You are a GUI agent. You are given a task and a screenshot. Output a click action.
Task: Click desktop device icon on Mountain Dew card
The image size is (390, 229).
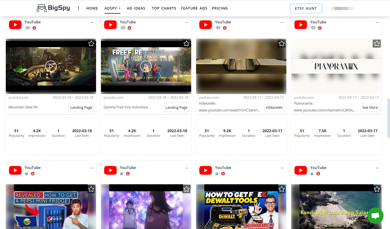[28, 28]
